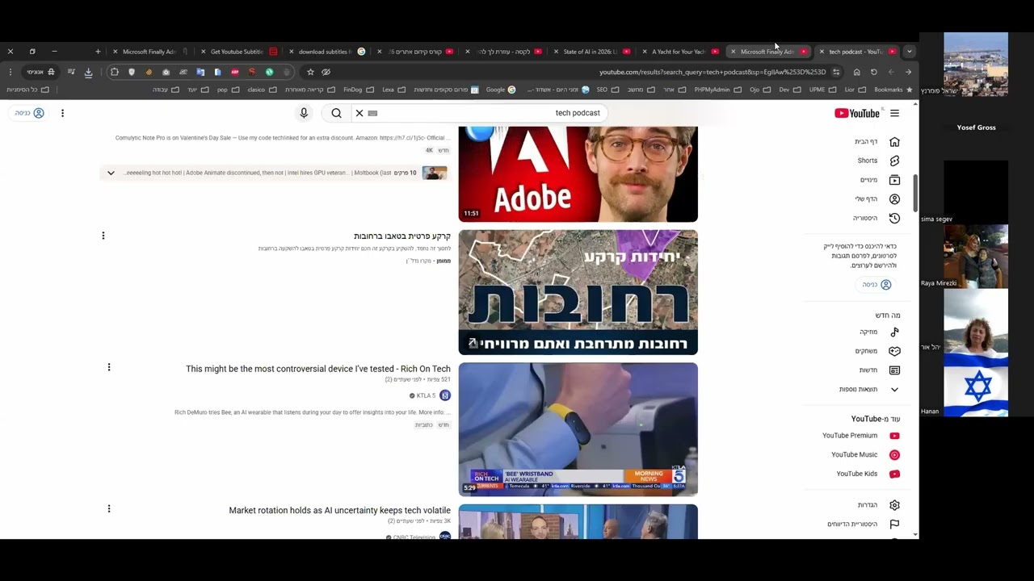Image resolution: width=1034 pixels, height=581 pixels.
Task: Switch to A Yacht for Your Yacht tab
Action: tap(679, 52)
